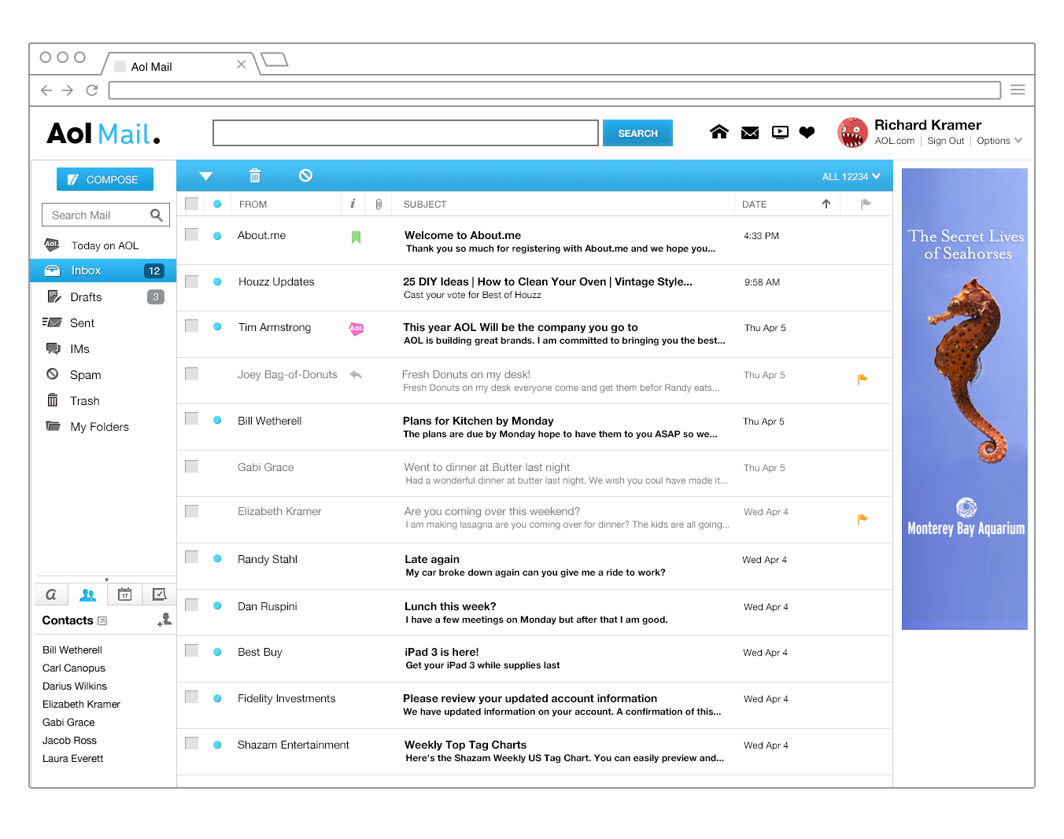Click the info 'i' column header icon
Image resolution: width=1064 pixels, height=839 pixels.
(353, 204)
